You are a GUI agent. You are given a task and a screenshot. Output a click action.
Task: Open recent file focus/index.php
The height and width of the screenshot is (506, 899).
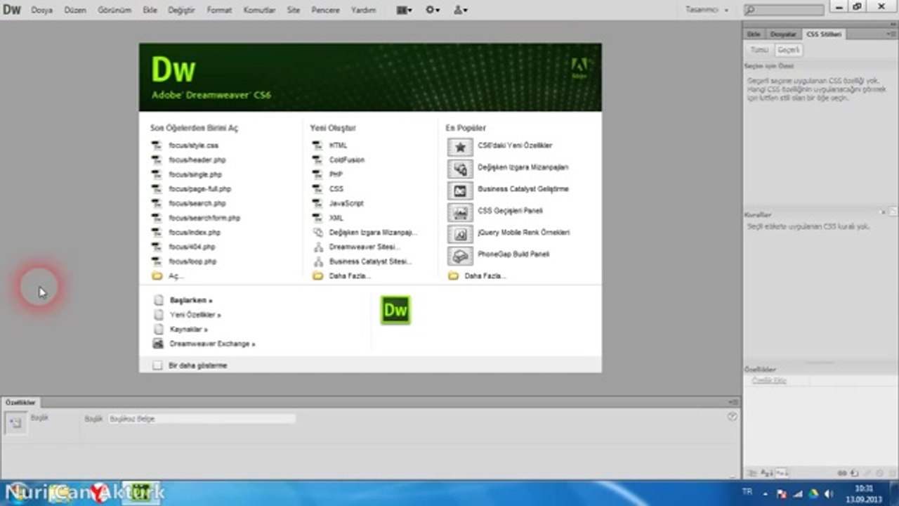(195, 232)
